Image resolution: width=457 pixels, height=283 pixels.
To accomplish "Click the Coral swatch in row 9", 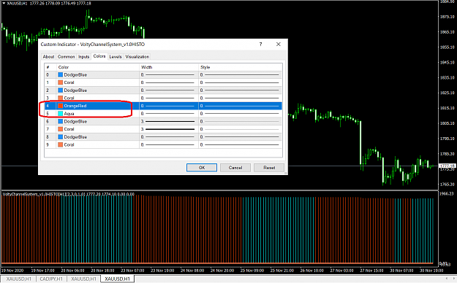I will tap(61, 144).
